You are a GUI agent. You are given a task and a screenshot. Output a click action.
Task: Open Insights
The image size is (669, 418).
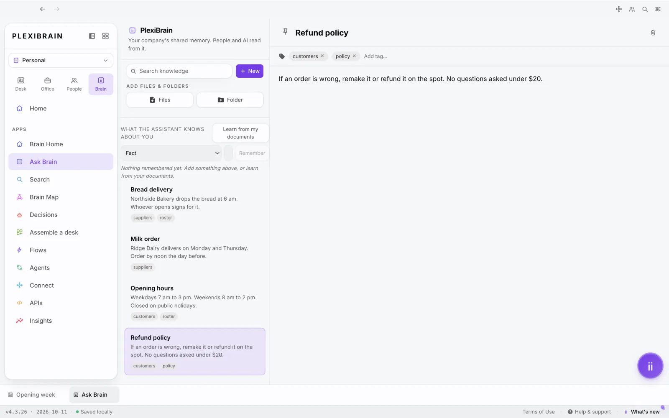point(61,321)
